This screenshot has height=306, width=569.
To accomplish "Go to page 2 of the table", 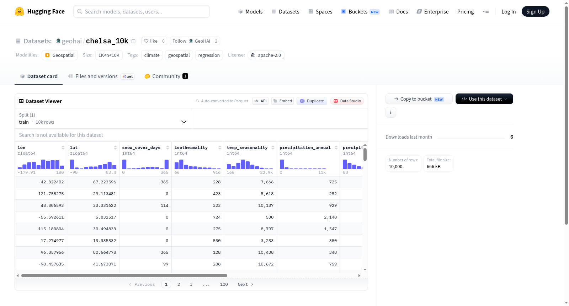I will [179, 284].
